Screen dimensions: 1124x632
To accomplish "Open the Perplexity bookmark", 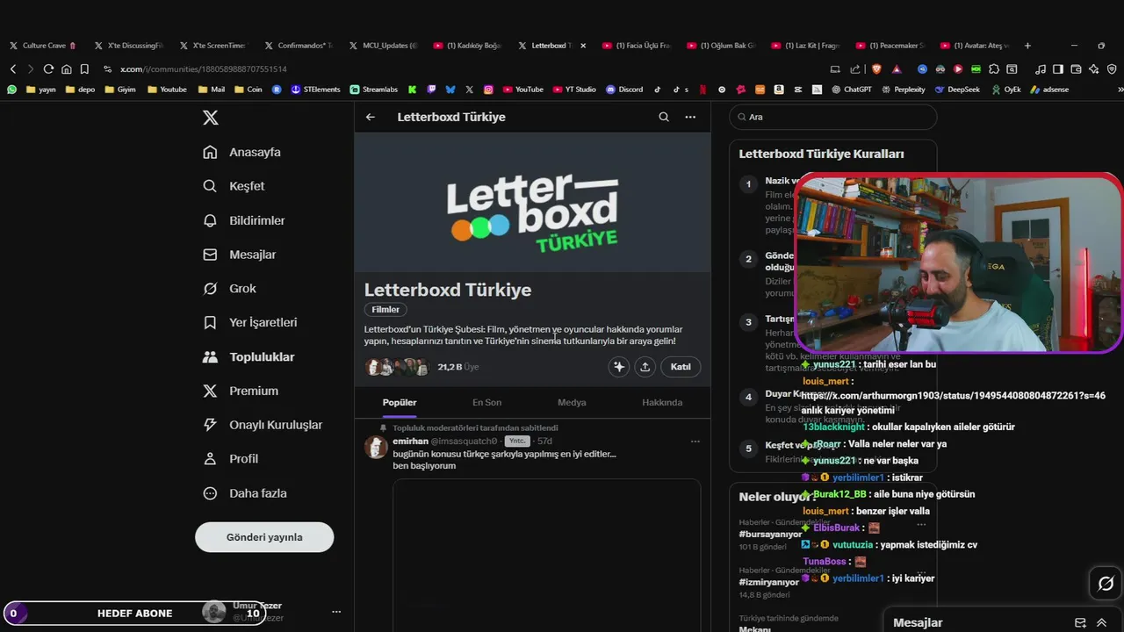I will tap(903, 89).
